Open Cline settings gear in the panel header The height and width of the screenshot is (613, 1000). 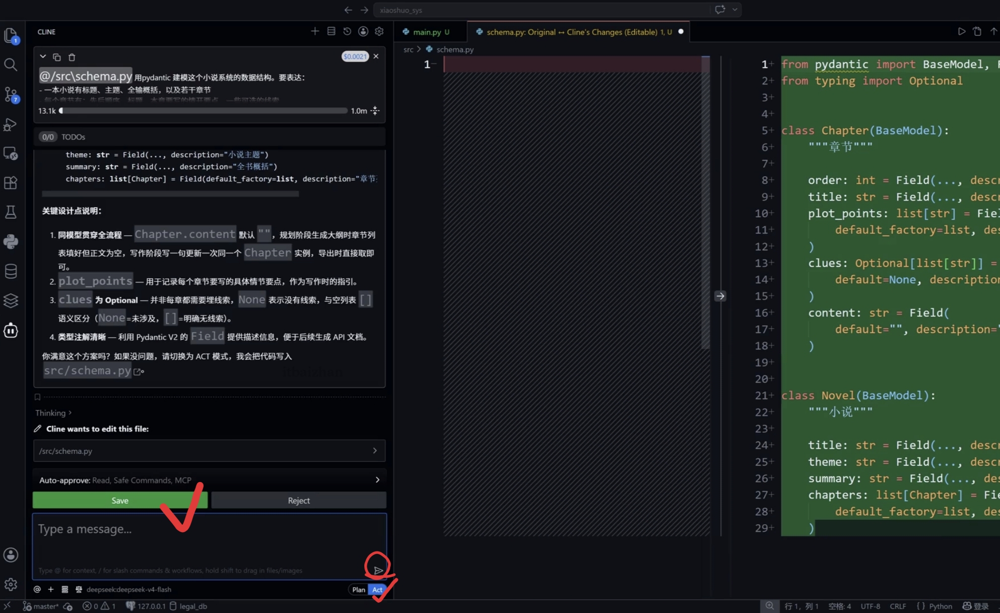click(x=379, y=31)
